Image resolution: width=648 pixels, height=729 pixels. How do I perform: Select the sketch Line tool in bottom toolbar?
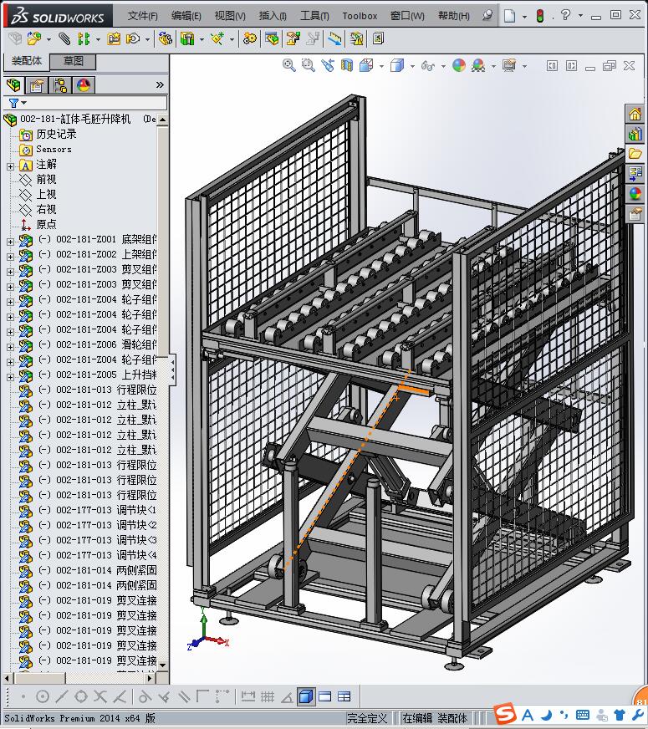click(61, 696)
